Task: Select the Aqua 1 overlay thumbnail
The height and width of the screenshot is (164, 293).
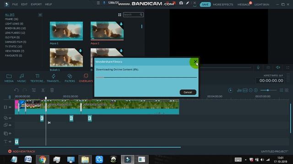Action: 66,31
